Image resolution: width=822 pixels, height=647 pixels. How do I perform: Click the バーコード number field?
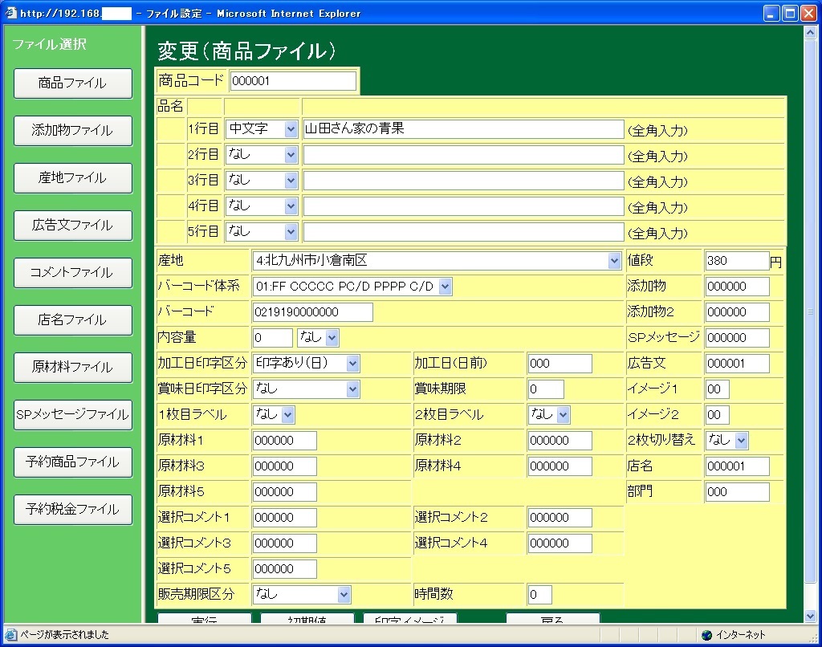click(312, 312)
